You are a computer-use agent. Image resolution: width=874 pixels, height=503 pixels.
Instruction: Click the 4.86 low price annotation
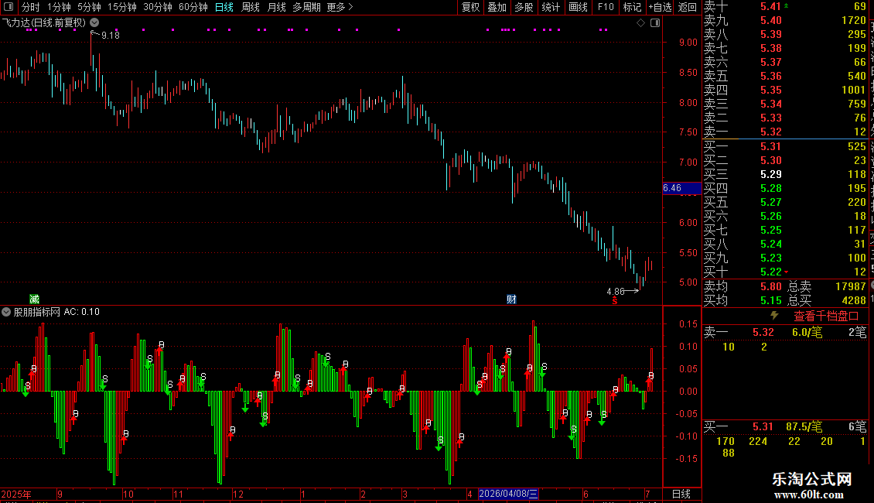pyautogui.click(x=616, y=292)
